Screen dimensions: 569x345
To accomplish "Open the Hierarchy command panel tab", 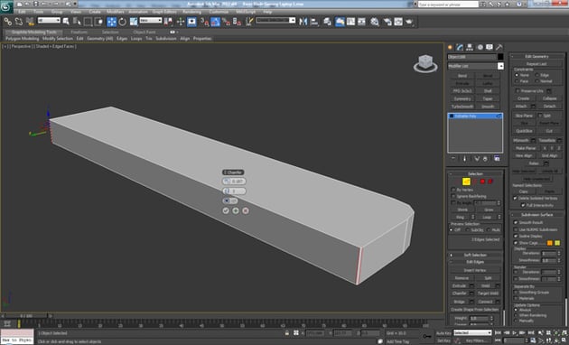I will [x=470, y=47].
